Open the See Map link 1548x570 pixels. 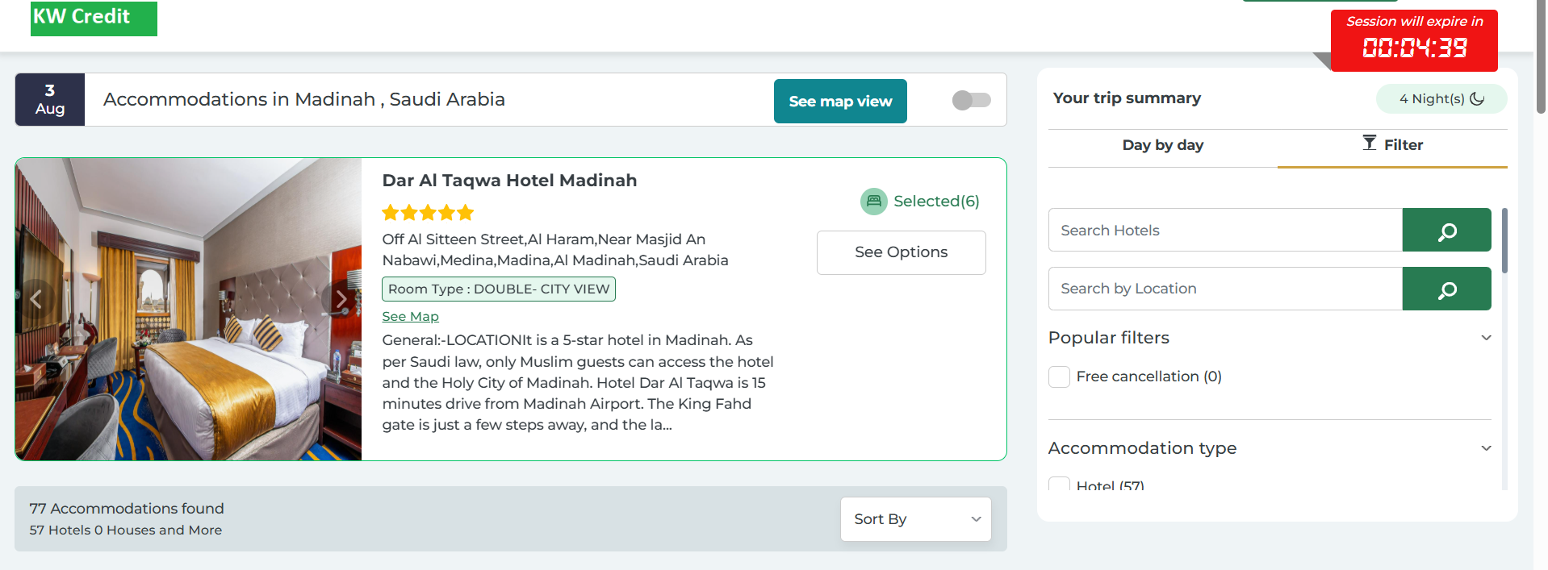click(x=410, y=317)
